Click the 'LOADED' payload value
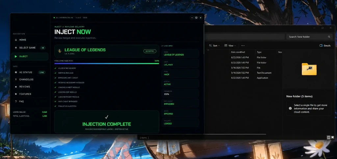This screenshot has height=159, width=337. click(168, 124)
